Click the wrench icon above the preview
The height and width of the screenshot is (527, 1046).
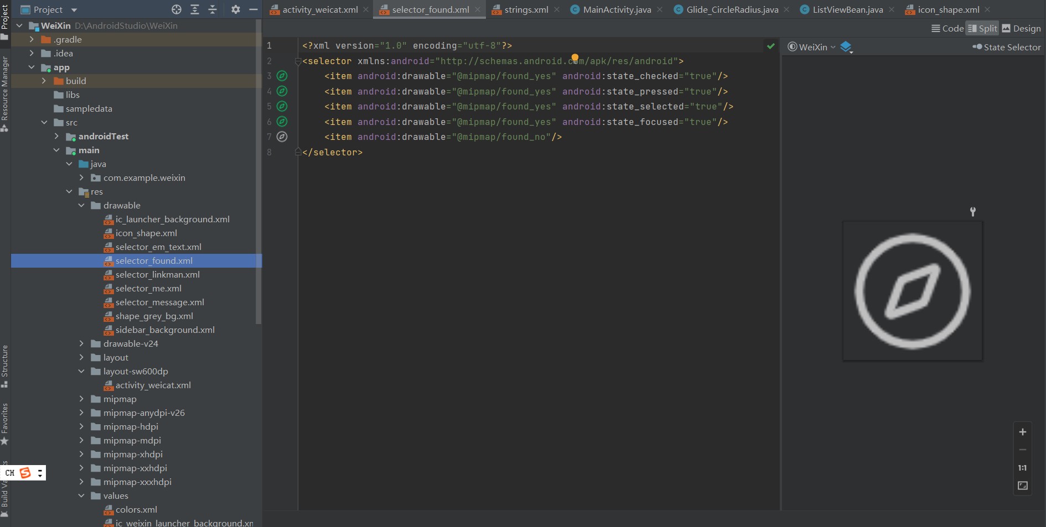[x=972, y=211]
